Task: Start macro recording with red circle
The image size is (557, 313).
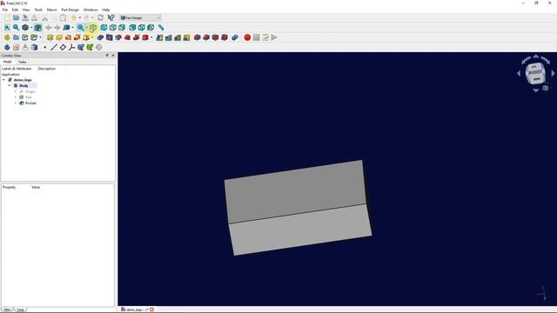Action: (247, 37)
